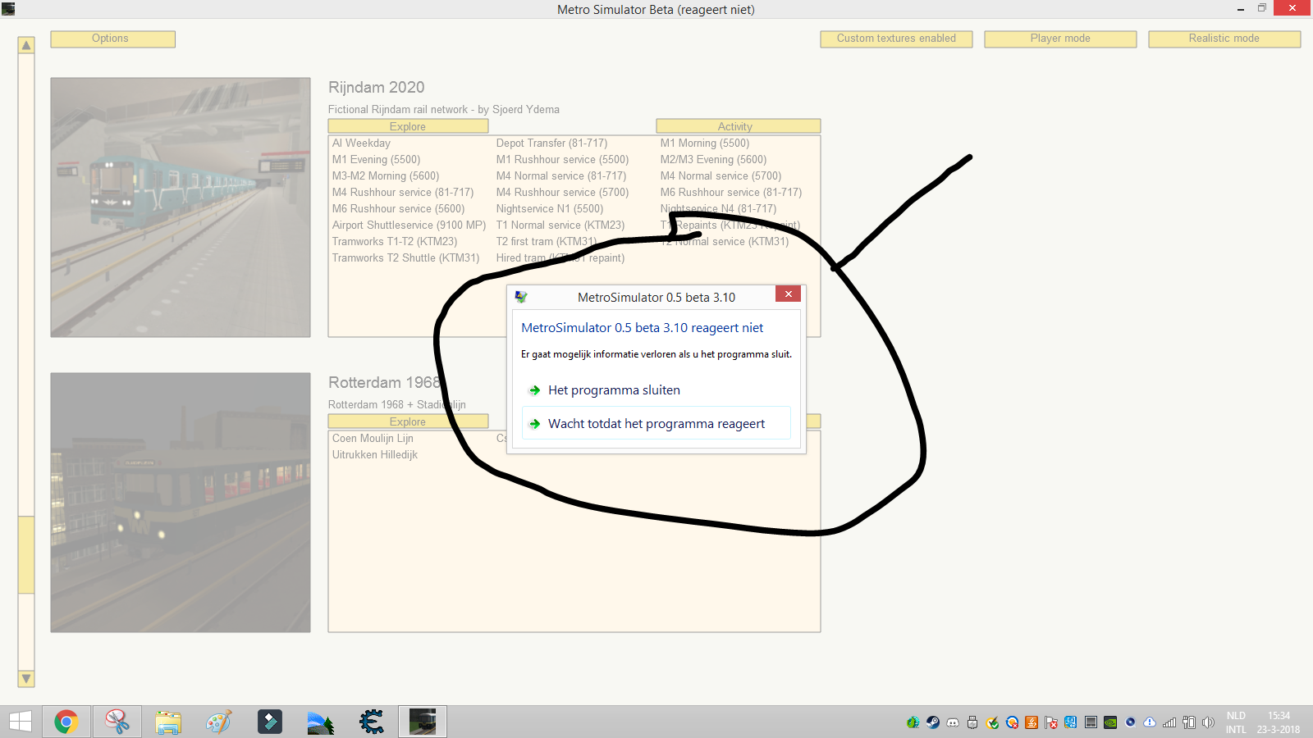Select Nightservice N1 (5500)

(550, 208)
